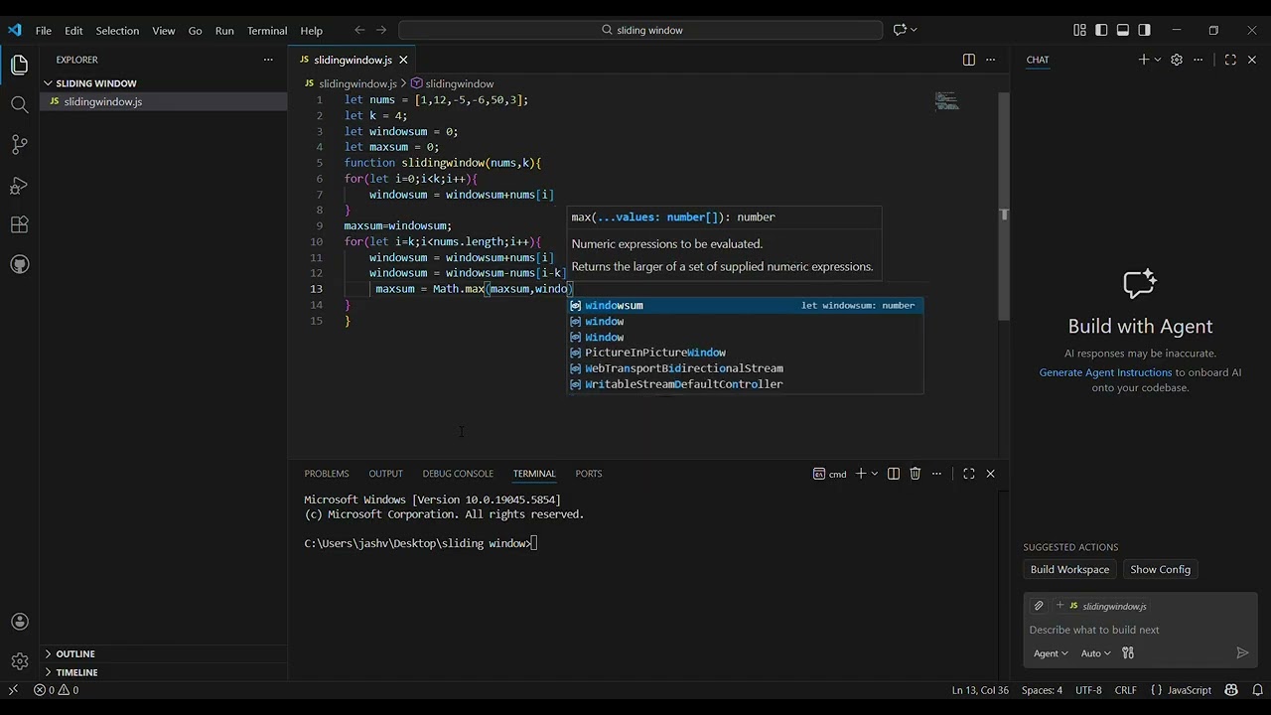Switch to the PROBLEMS tab
This screenshot has width=1271, height=715.
[x=327, y=474]
